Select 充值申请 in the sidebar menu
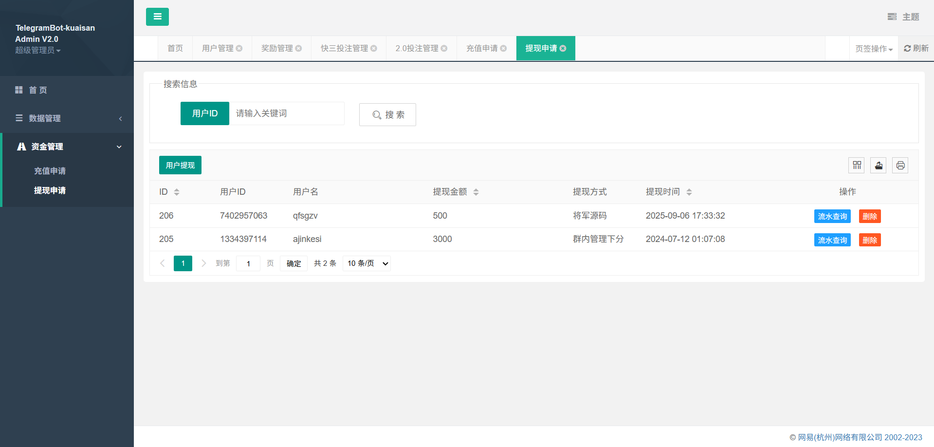Image resolution: width=934 pixels, height=447 pixels. 50,171
